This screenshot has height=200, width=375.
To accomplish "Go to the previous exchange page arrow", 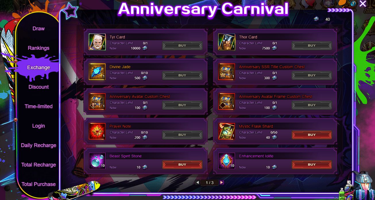I will [198, 183].
